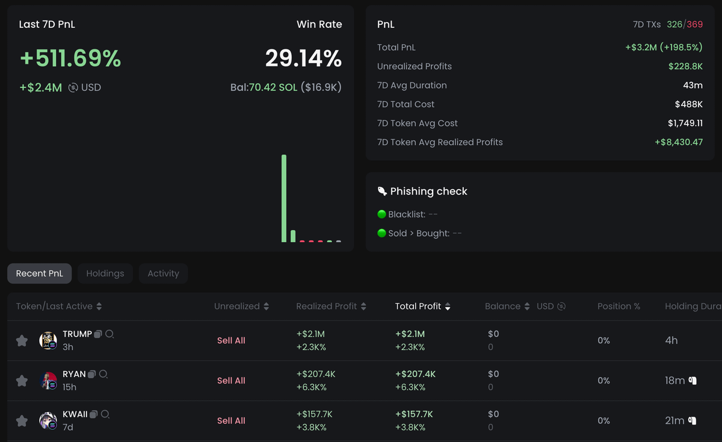Screen dimensions: 722x442
Task: Click the Total PnL +$3.2M value
Action: (x=664, y=48)
